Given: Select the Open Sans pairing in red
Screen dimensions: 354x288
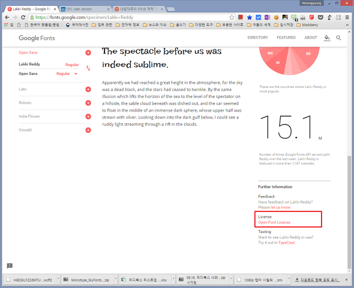Looking at the screenshot, I should pos(28,53).
